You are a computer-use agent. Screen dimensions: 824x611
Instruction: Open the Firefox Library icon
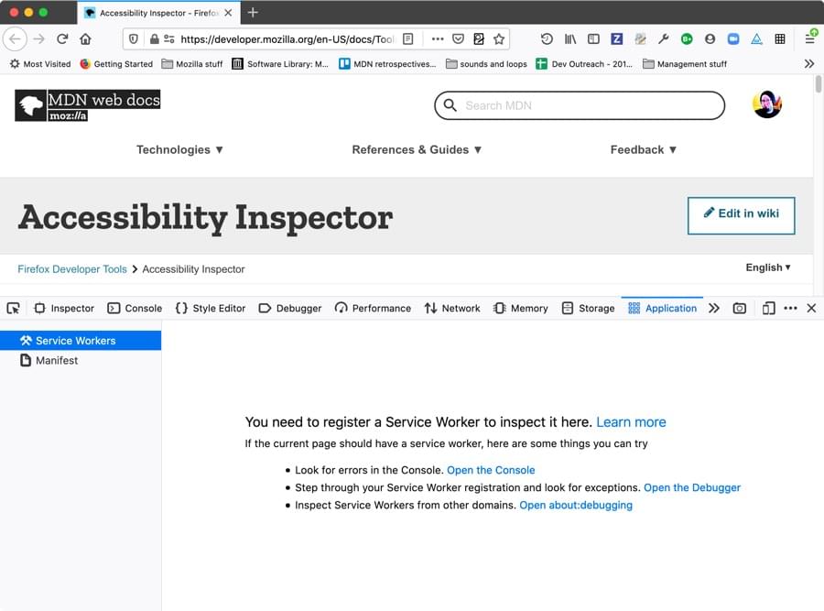pos(569,39)
